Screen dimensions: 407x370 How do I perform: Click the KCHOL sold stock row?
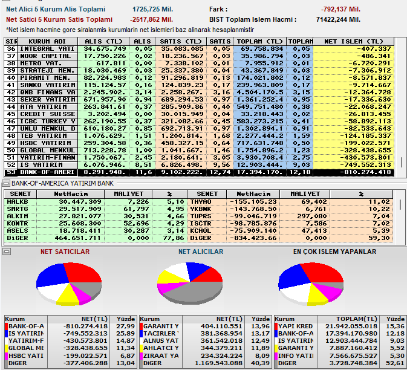290,231
